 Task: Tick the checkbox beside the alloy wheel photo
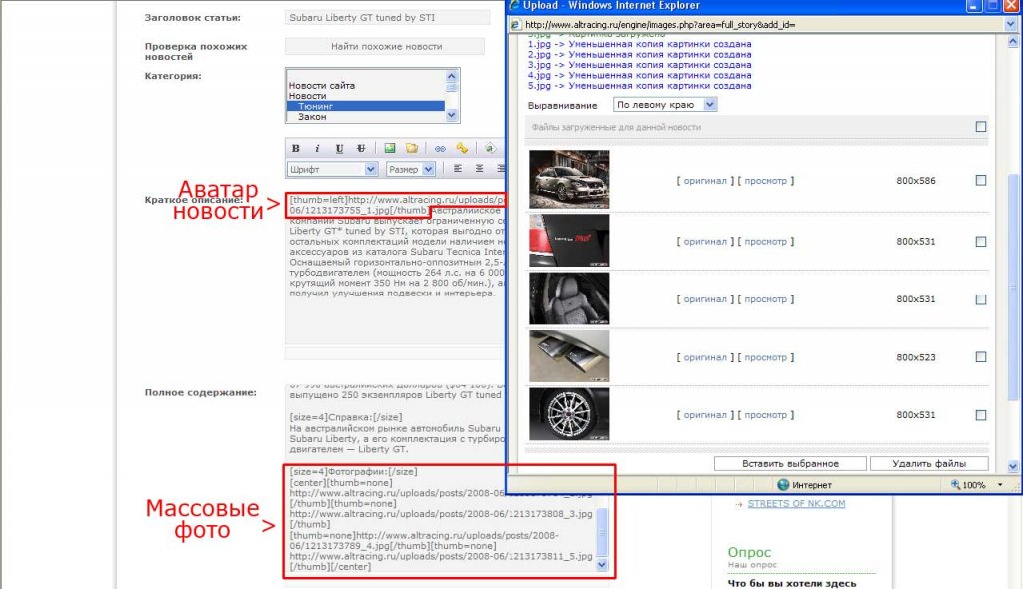(x=981, y=415)
